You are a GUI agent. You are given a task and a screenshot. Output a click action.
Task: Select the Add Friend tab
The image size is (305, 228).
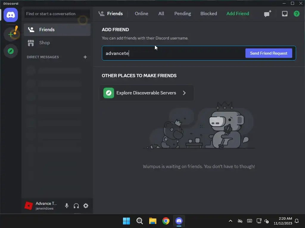237,14
